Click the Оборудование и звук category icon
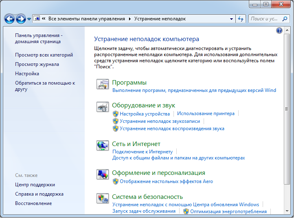The image size is (294, 218). tap(103, 107)
